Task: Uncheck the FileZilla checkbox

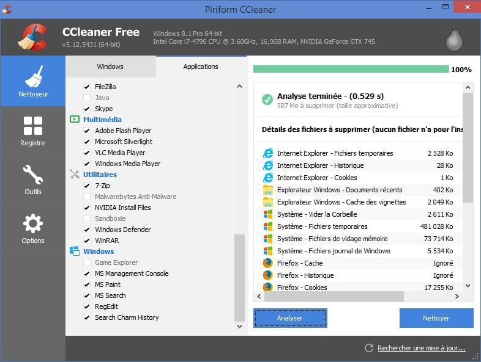Action: (x=87, y=87)
